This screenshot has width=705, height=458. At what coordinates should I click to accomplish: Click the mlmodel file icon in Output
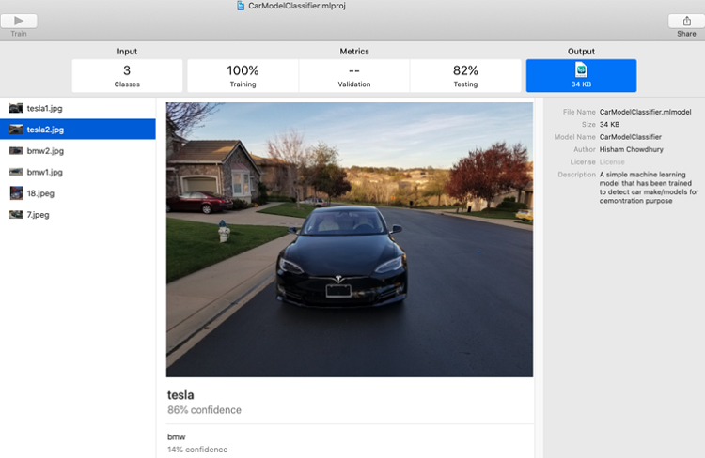(581, 70)
